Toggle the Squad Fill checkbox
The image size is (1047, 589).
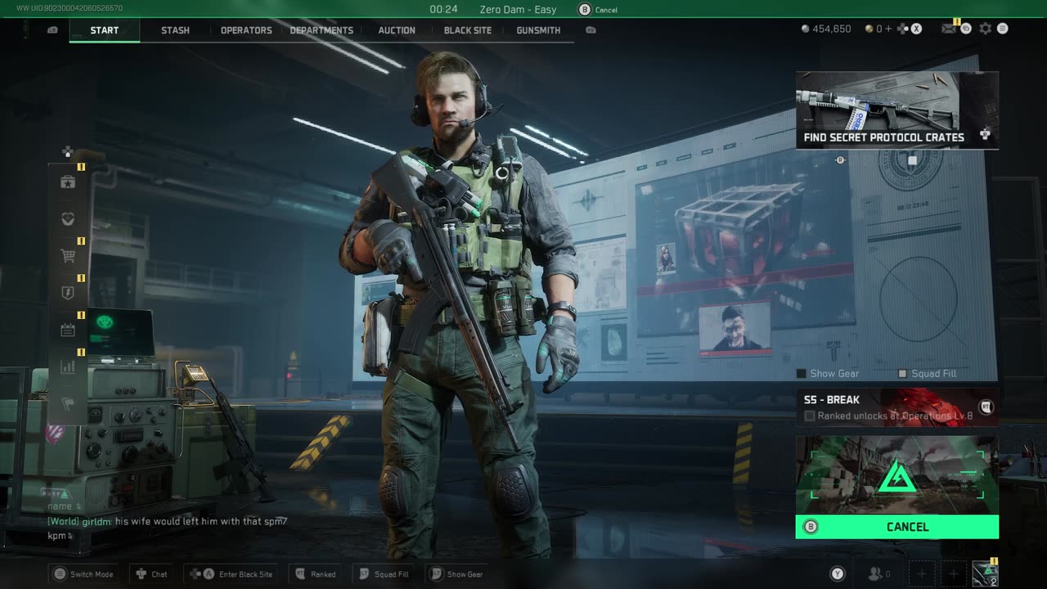(902, 373)
